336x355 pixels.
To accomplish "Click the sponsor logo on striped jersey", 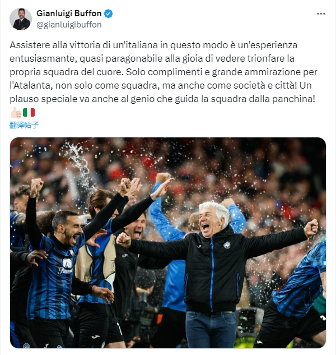I will point(66,267).
